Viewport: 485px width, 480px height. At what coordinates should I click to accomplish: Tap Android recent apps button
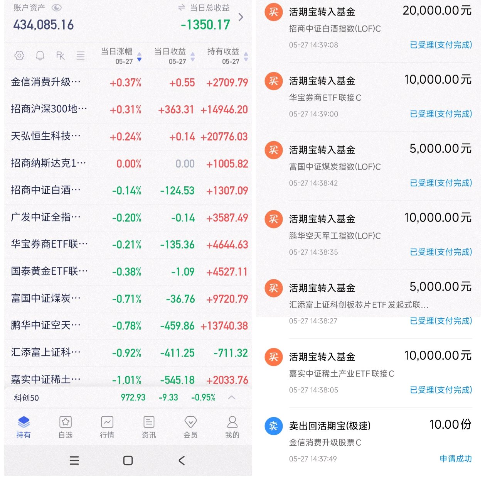(74, 460)
